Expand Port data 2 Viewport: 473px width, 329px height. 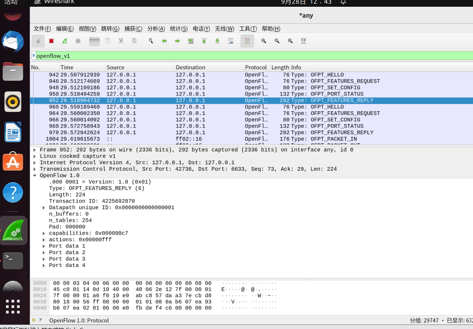point(44,252)
